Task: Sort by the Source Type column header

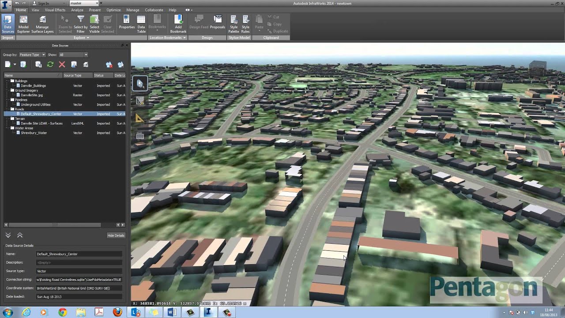Action: [78, 75]
